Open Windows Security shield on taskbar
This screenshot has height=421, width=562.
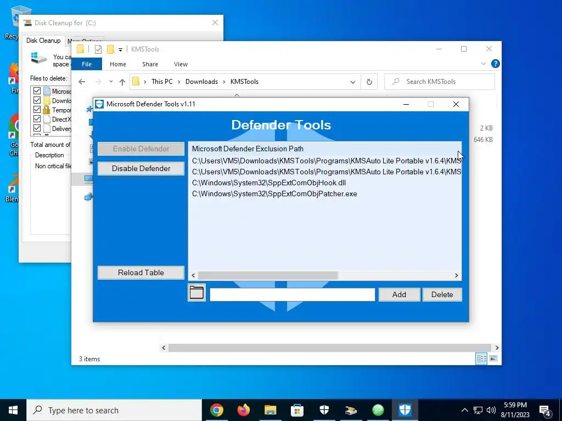coord(324,410)
